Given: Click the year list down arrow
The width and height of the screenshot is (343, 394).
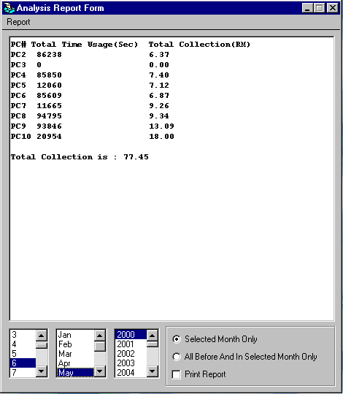Looking at the screenshot, I should [x=152, y=371].
